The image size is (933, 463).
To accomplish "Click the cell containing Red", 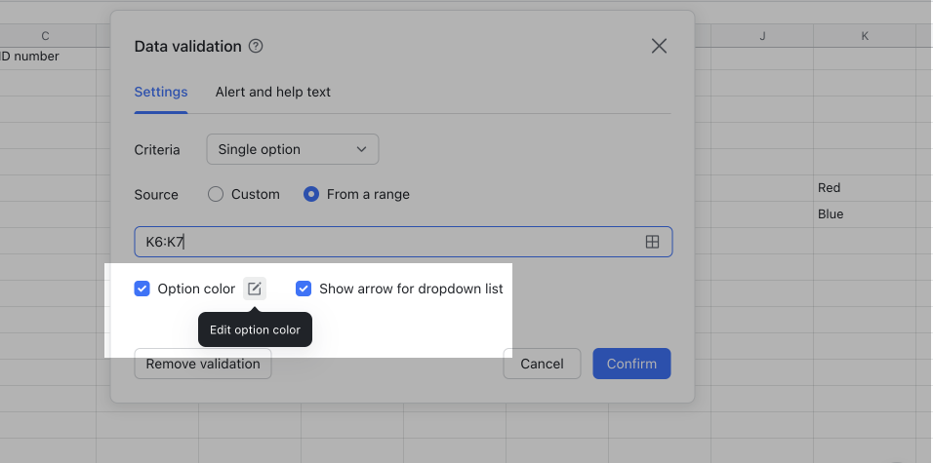I will [x=864, y=188].
